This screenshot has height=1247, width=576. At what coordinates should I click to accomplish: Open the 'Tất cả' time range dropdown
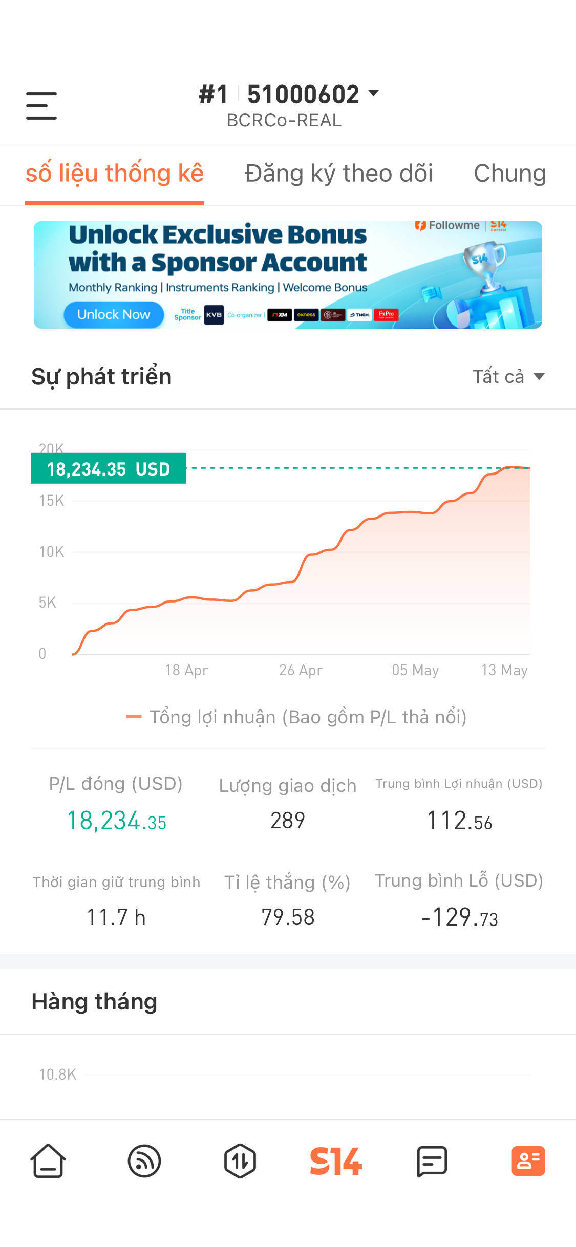508,377
